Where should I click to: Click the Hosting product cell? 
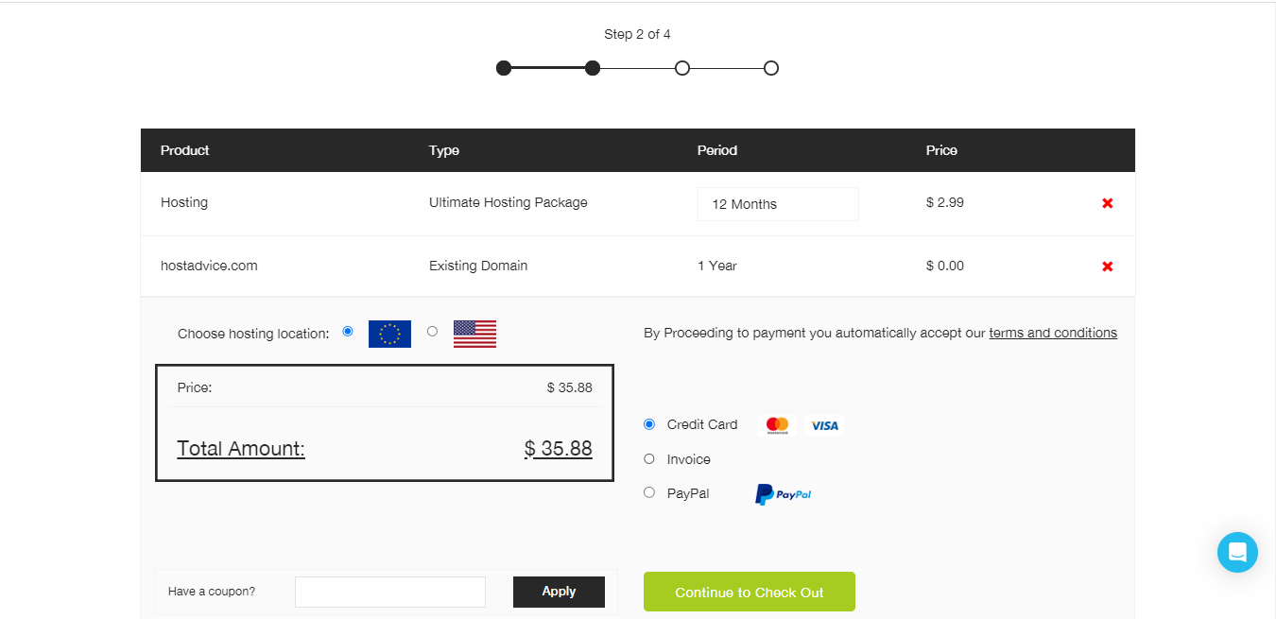tap(184, 202)
